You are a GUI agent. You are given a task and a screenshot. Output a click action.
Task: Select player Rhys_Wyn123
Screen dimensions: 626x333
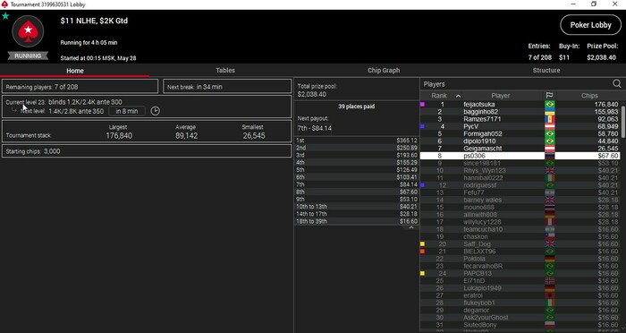520,171
